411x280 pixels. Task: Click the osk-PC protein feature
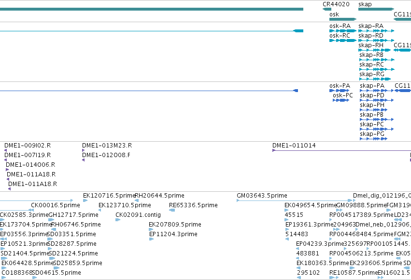coord(341,100)
